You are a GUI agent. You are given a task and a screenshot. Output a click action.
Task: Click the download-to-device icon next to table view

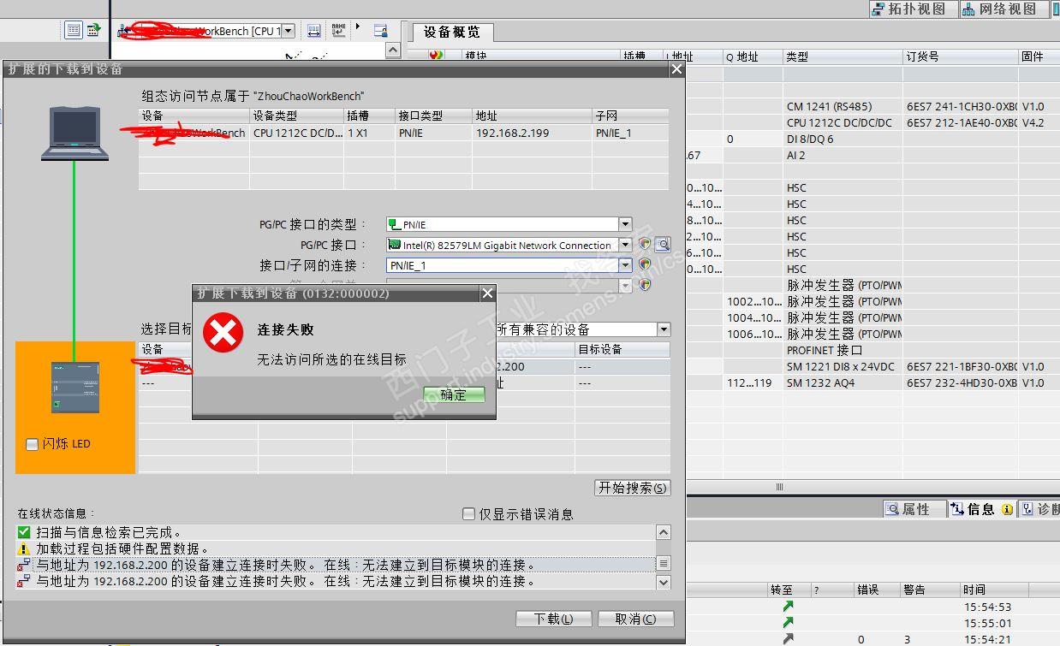click(93, 30)
